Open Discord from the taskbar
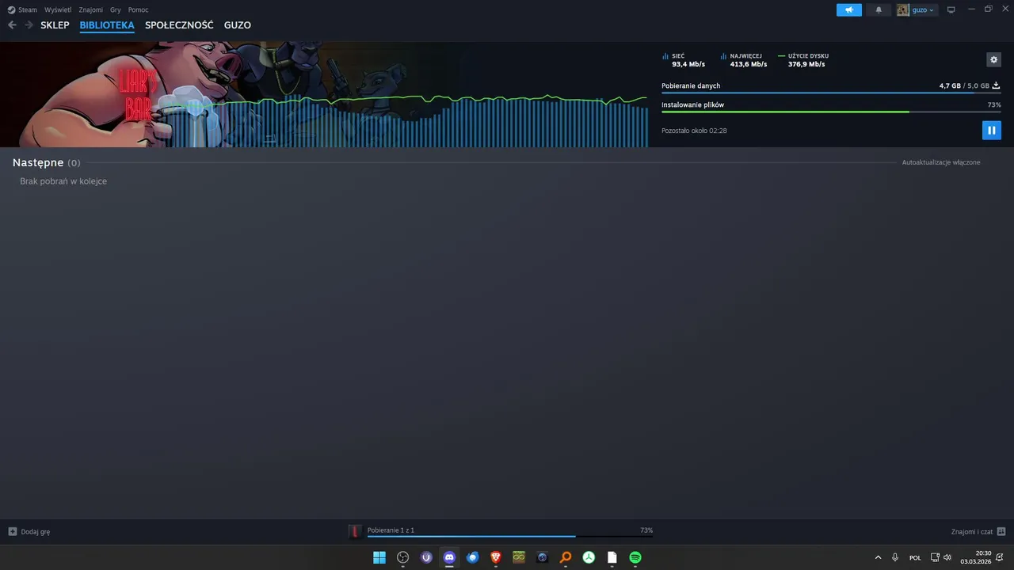Screen dimensions: 1014x570 coord(449,557)
